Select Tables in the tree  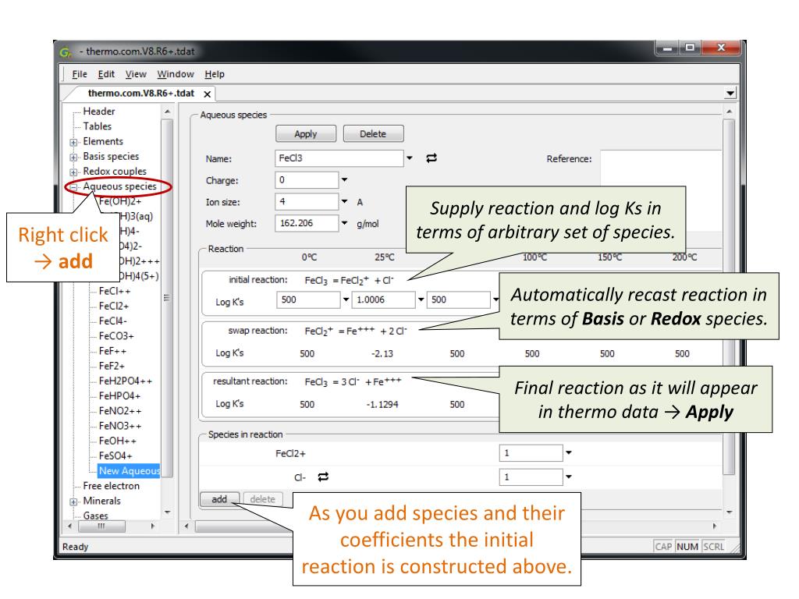pyautogui.click(x=98, y=126)
